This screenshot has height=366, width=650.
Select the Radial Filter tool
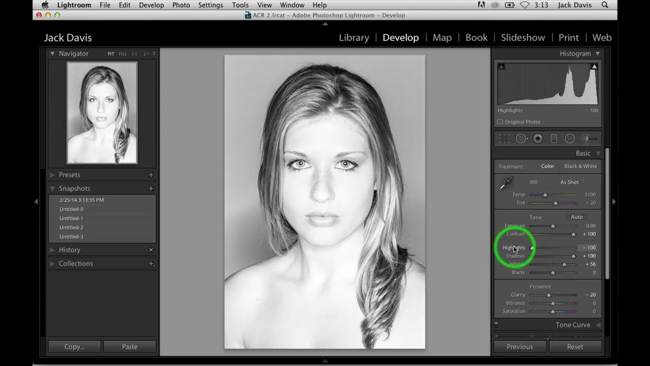click(570, 139)
